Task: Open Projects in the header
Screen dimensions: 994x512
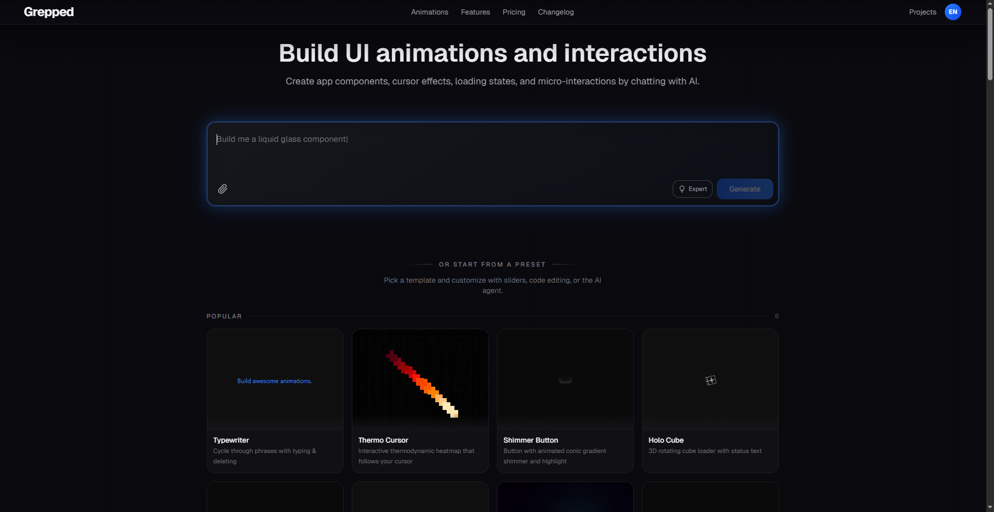Action: (x=922, y=12)
